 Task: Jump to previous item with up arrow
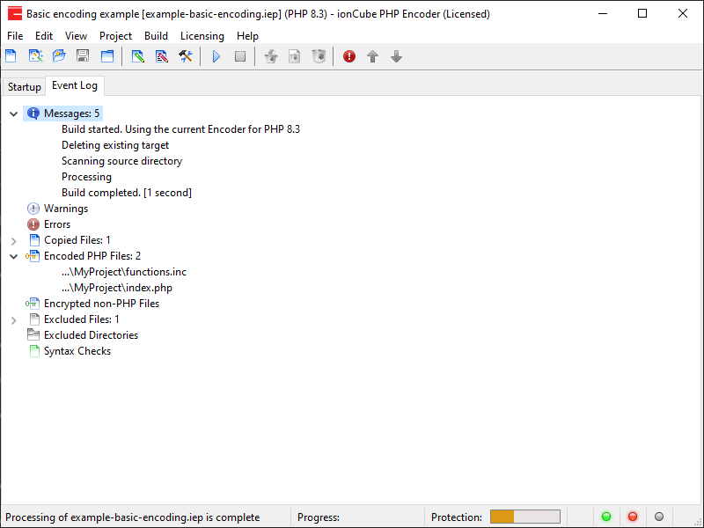pos(372,56)
